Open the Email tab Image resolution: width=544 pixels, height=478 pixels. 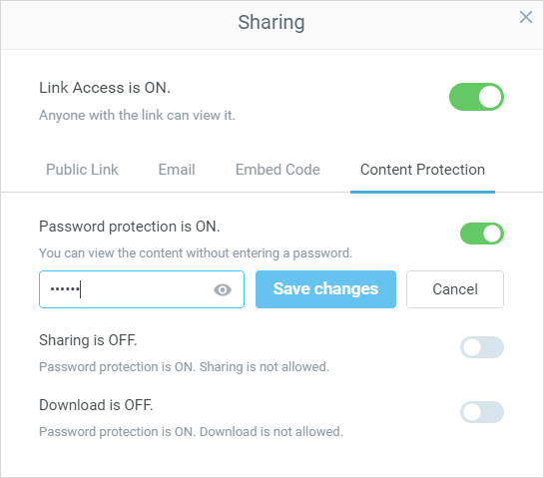tap(177, 170)
